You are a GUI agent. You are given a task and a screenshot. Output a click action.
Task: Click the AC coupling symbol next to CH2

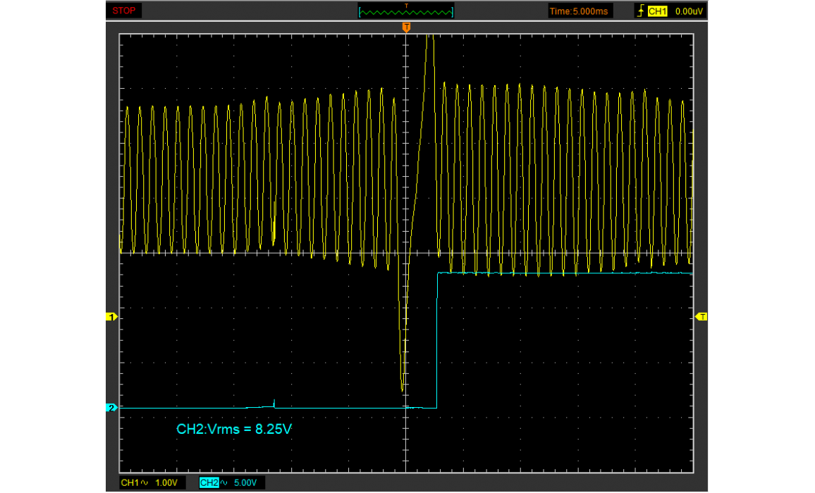point(222,482)
